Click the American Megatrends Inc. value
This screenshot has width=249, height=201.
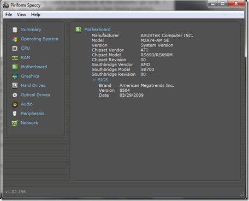(146, 85)
